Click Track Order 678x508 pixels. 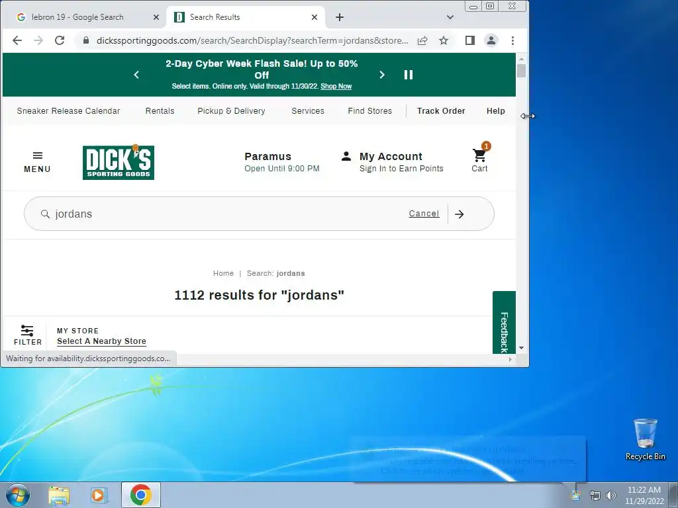coord(441,111)
